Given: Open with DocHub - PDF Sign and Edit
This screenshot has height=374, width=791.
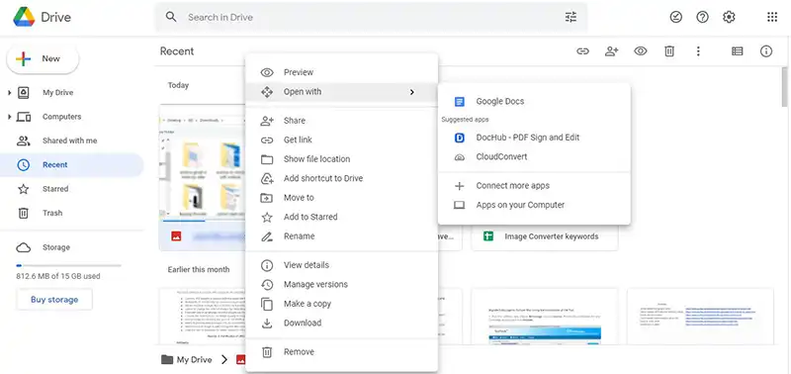Looking at the screenshot, I should click(534, 138).
